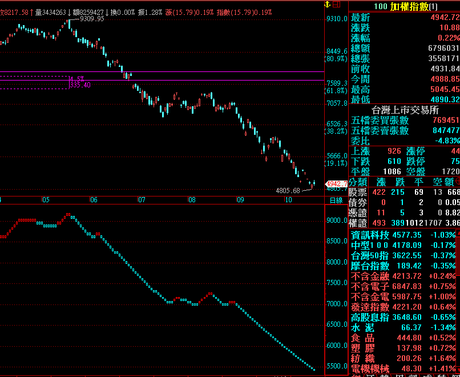
Task: Click the 9310.0 price axis label
Action: pyautogui.click(x=337, y=19)
